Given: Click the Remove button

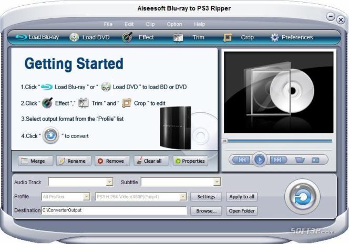Looking at the screenshot, I should pyautogui.click(x=112, y=161).
